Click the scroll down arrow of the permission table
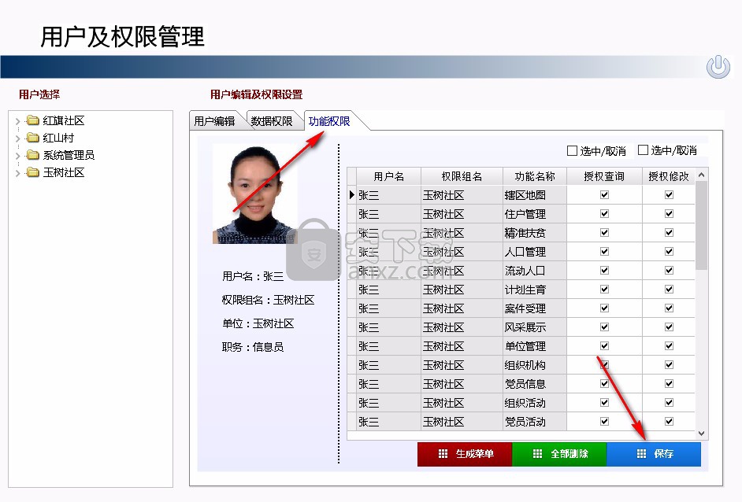This screenshot has width=742, height=502. tap(701, 434)
